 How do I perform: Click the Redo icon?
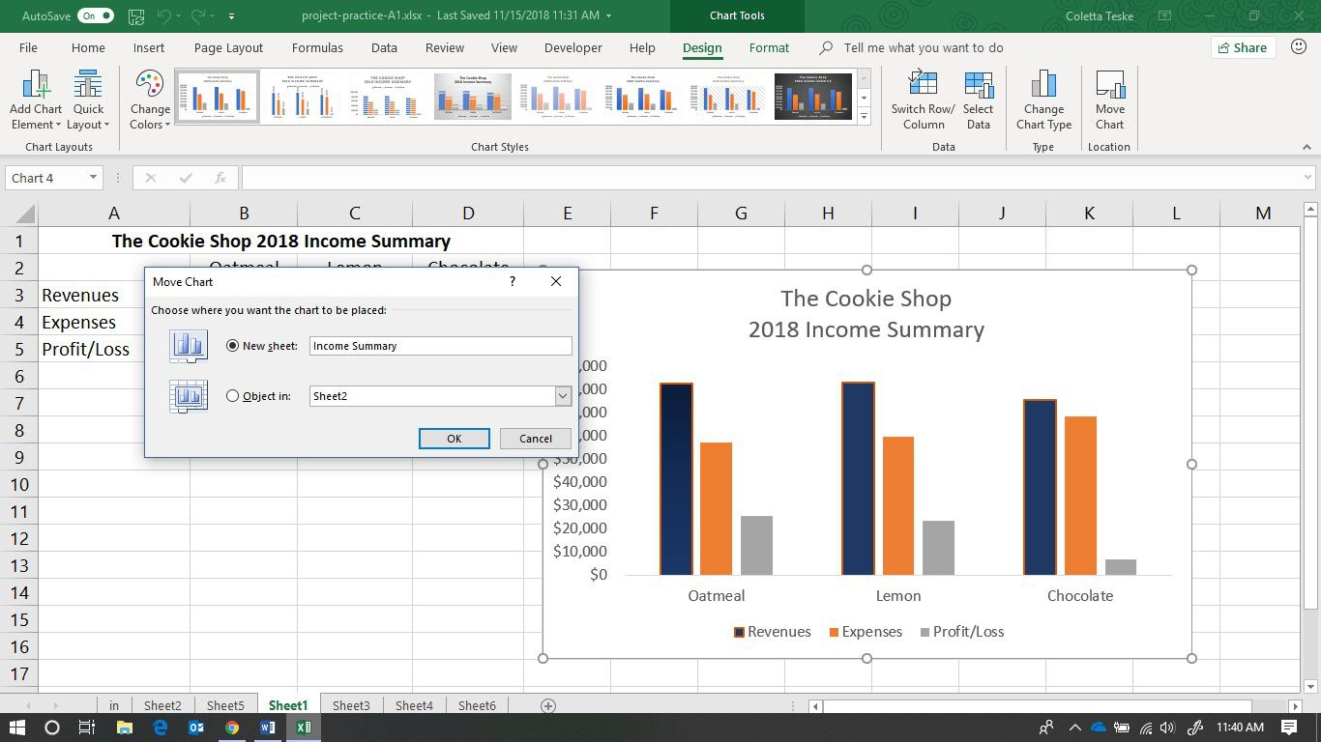[200, 16]
